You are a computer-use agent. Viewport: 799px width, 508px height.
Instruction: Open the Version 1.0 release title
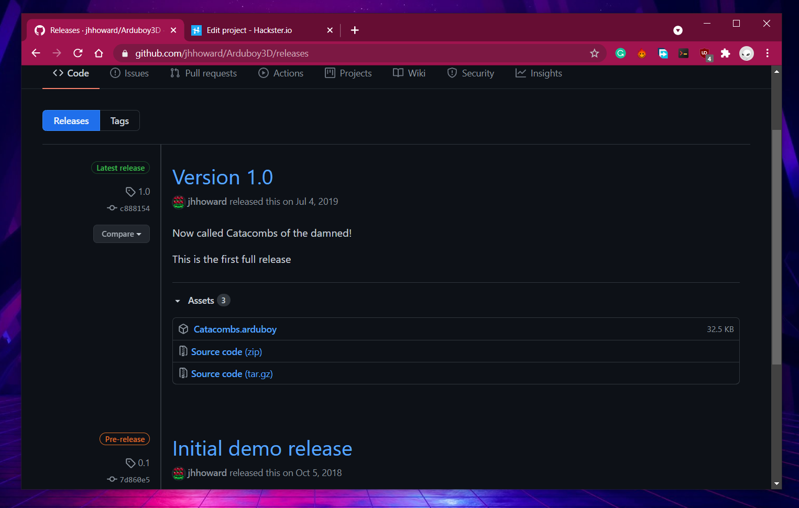pyautogui.click(x=223, y=178)
